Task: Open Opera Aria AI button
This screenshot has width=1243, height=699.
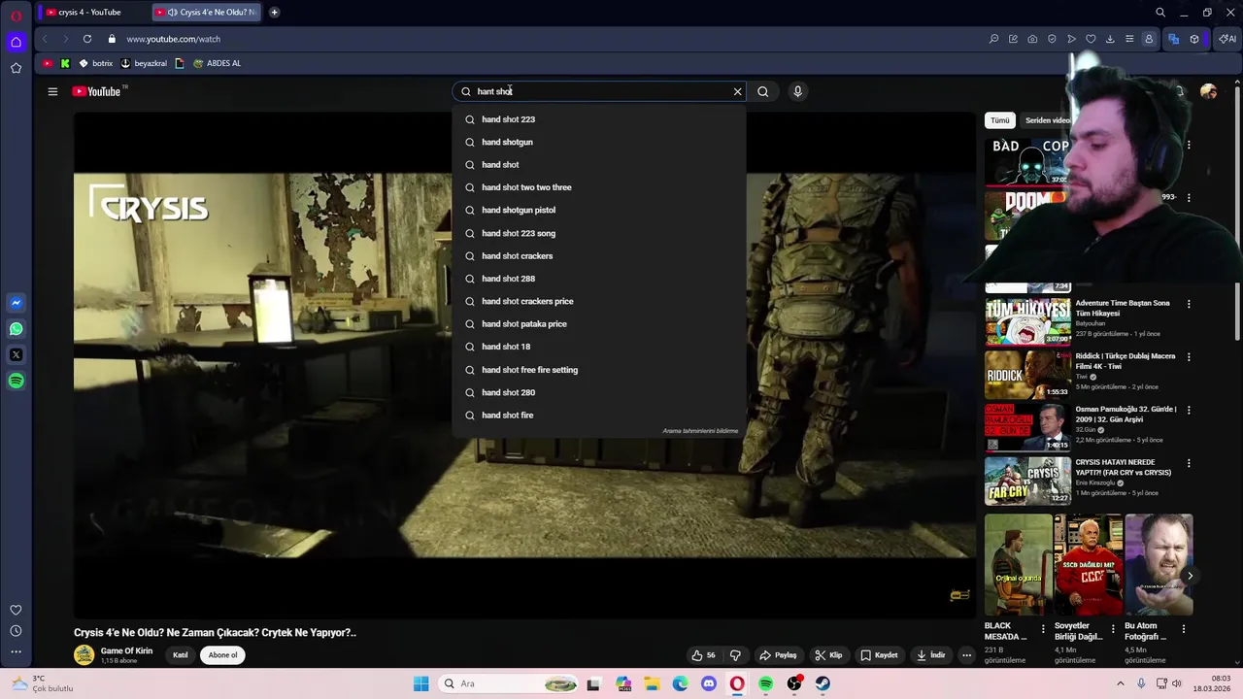Action: pos(1227,39)
